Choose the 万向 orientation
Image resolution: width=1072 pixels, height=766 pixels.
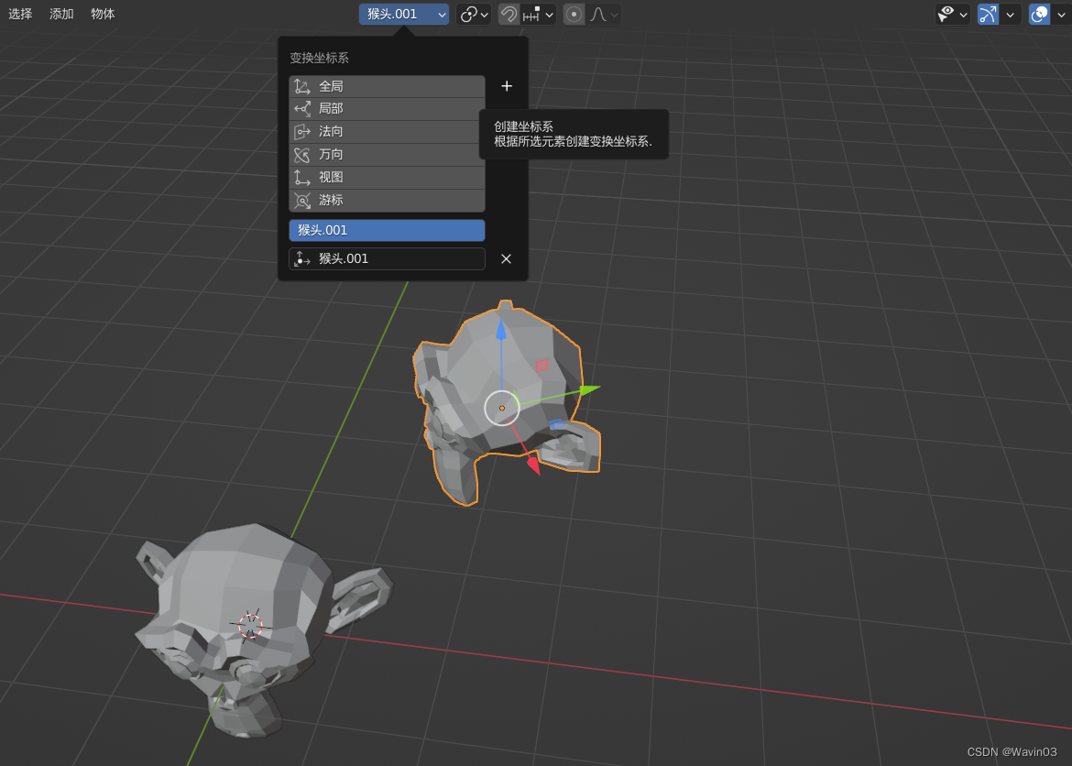tap(387, 155)
